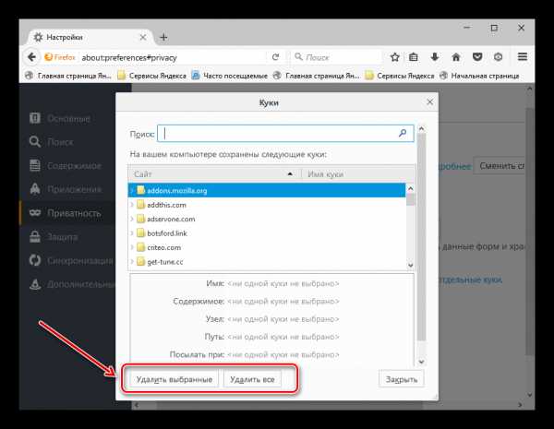Click the reload page icon
The width and height of the screenshot is (554, 429).
275,57
